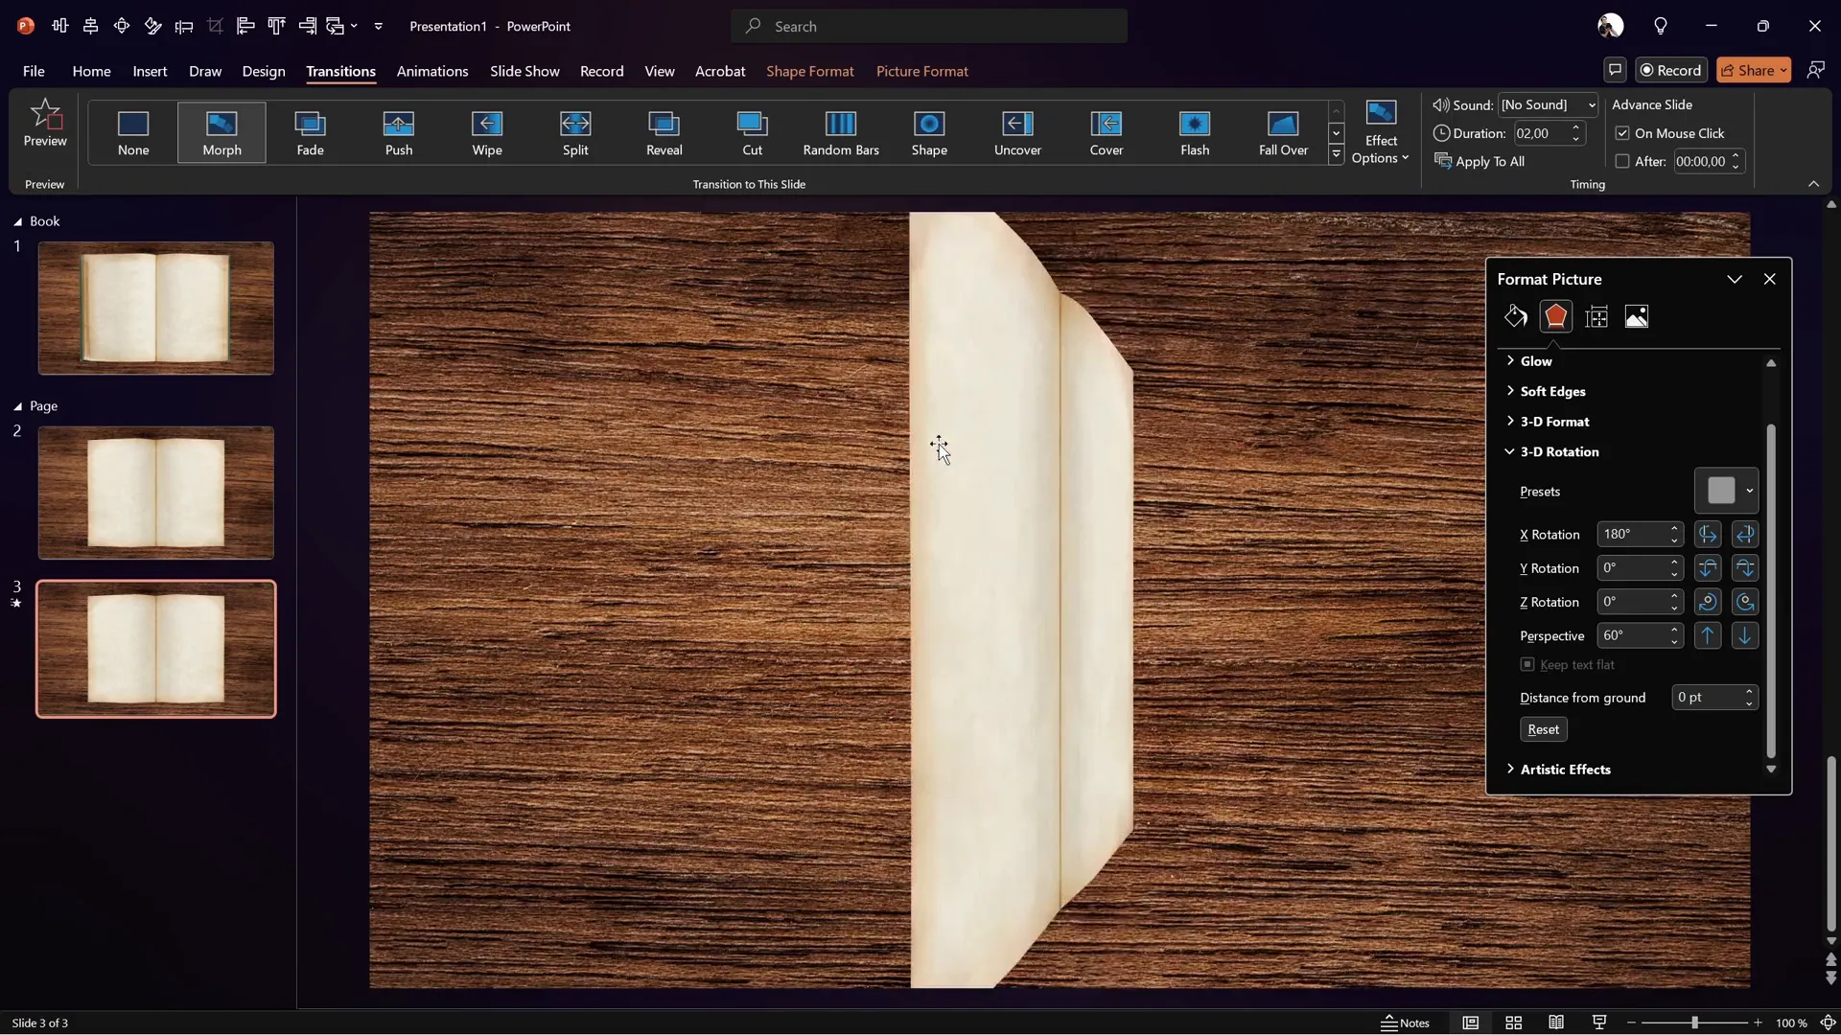The image size is (1841, 1035).
Task: Collapse the Book section in slide panel
Action: click(17, 221)
